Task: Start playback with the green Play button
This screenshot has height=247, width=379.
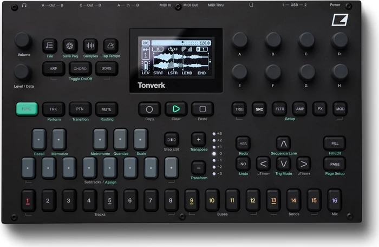Action: pos(176,109)
